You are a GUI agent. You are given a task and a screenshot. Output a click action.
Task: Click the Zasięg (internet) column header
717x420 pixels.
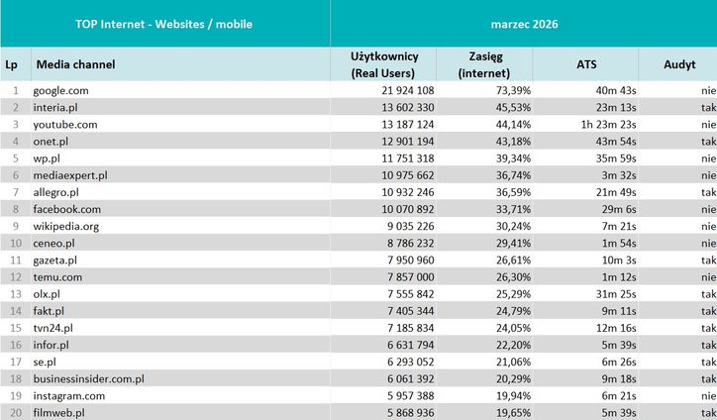click(x=483, y=64)
